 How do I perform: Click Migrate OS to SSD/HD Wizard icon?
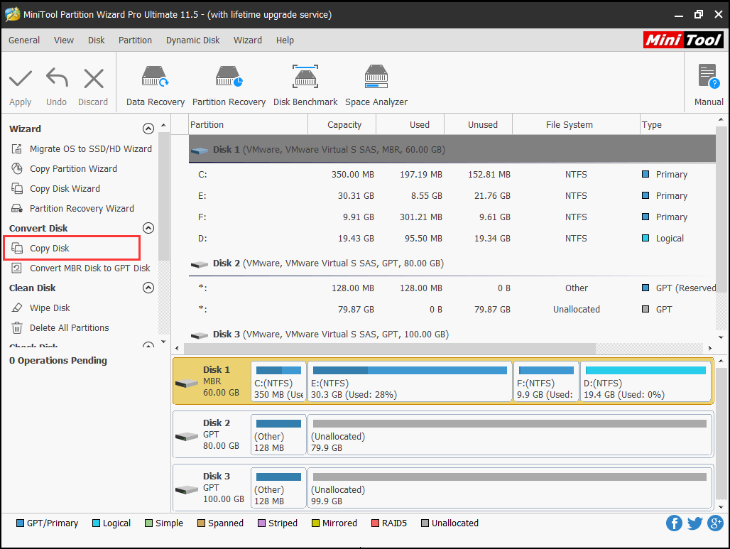point(17,149)
